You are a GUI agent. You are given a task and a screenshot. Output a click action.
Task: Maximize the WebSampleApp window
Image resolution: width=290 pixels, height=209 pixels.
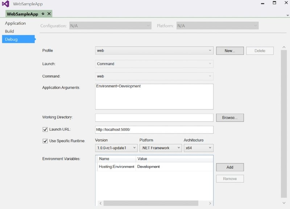(274, 3)
